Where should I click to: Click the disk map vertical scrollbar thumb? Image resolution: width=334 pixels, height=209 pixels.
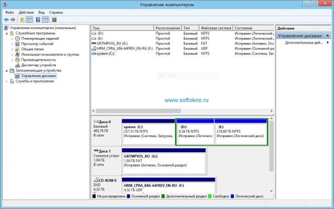[271, 146]
